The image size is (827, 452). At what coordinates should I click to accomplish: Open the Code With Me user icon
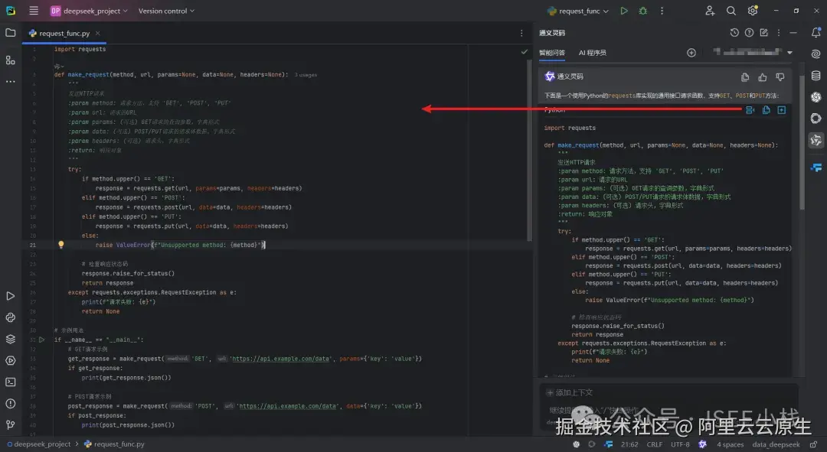pos(710,11)
